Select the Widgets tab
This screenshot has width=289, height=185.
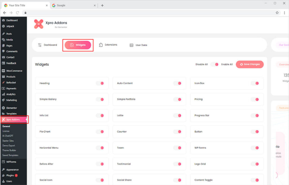[x=78, y=45]
